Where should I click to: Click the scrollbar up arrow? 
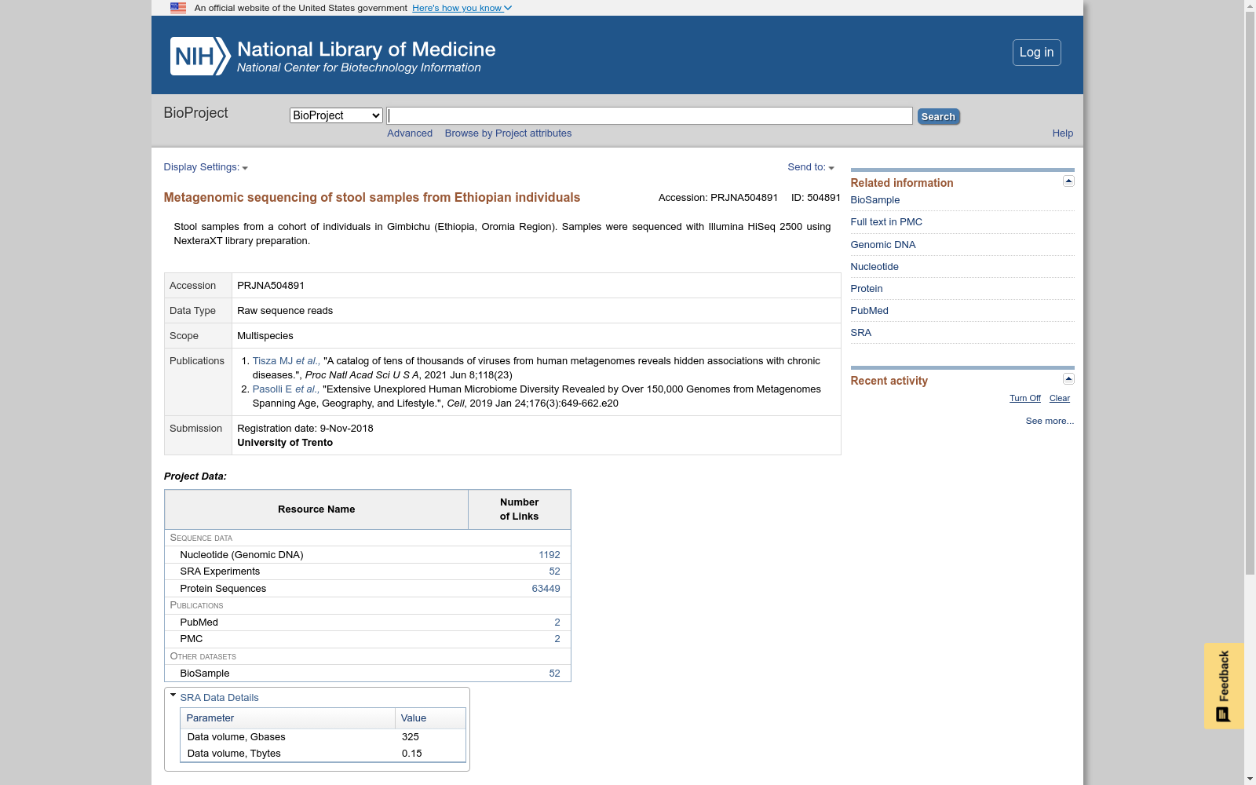pyautogui.click(x=1250, y=5)
